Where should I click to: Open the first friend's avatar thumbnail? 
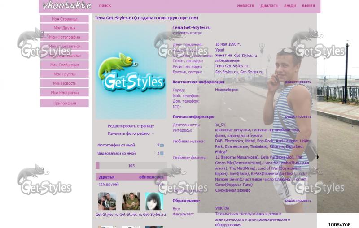pyautogui.click(x=107, y=202)
